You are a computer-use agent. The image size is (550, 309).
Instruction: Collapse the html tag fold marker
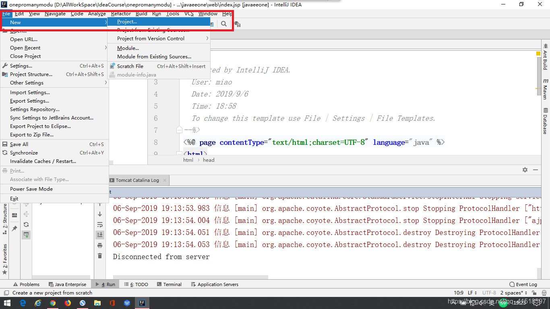tap(179, 153)
